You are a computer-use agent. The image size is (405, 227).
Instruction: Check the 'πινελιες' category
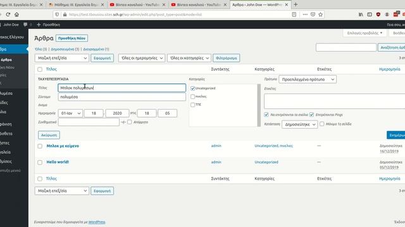192,96
